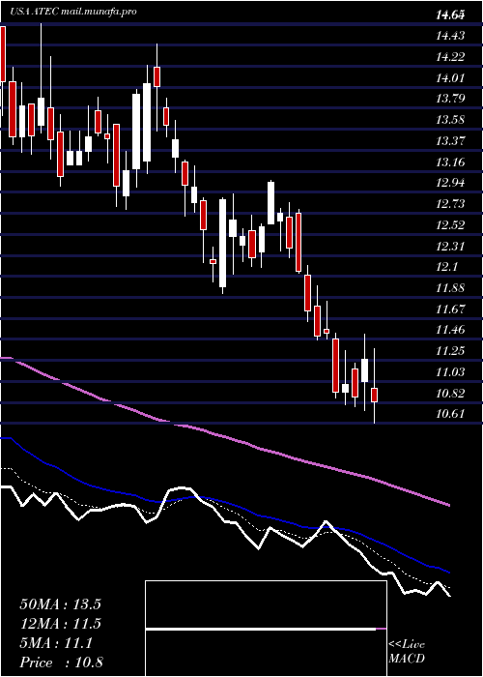The width and height of the screenshot is (483, 677).
Task: Click the 11.67 price axis label
Action: (x=450, y=309)
